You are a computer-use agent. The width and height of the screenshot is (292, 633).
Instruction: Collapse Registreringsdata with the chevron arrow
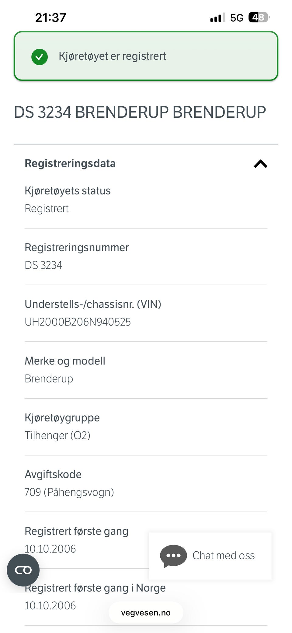pyautogui.click(x=260, y=164)
